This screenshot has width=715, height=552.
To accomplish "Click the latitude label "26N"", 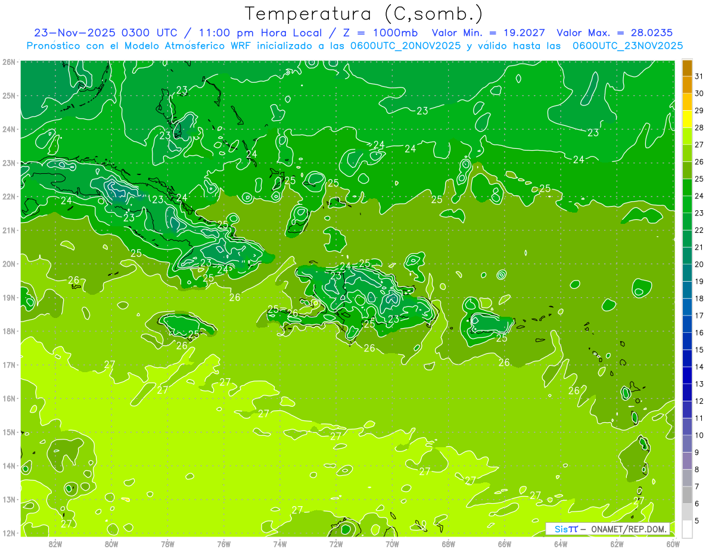I will [x=10, y=62].
